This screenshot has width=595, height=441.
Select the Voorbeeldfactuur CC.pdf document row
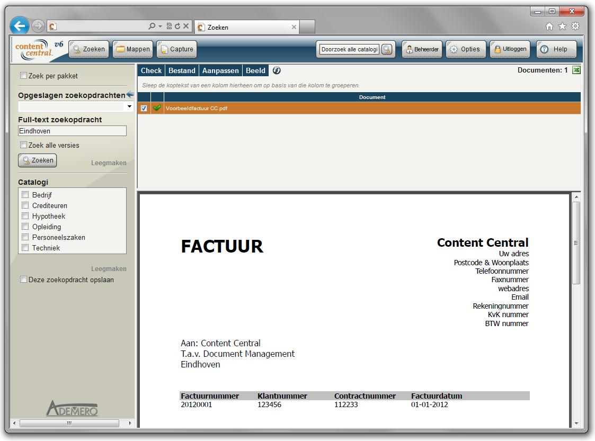click(359, 108)
